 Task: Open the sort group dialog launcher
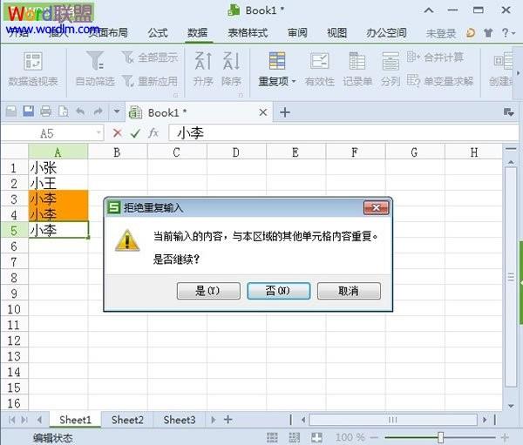tap(241, 95)
